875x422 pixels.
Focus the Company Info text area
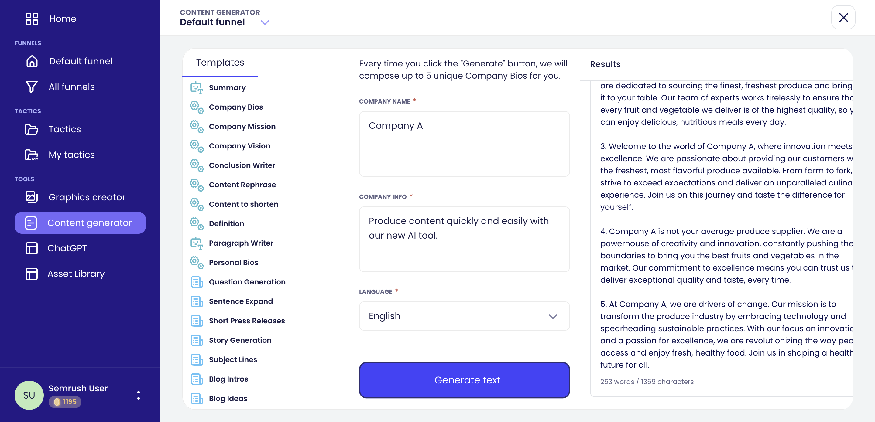pos(464,239)
